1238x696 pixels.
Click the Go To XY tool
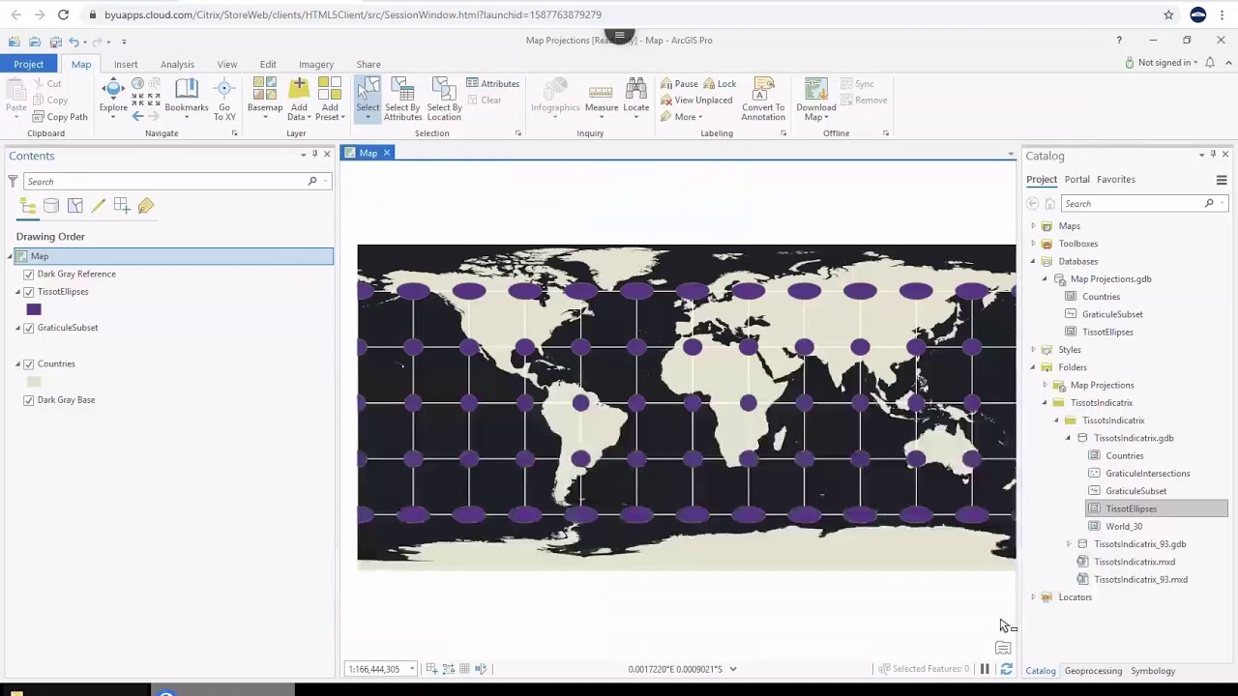[224, 99]
